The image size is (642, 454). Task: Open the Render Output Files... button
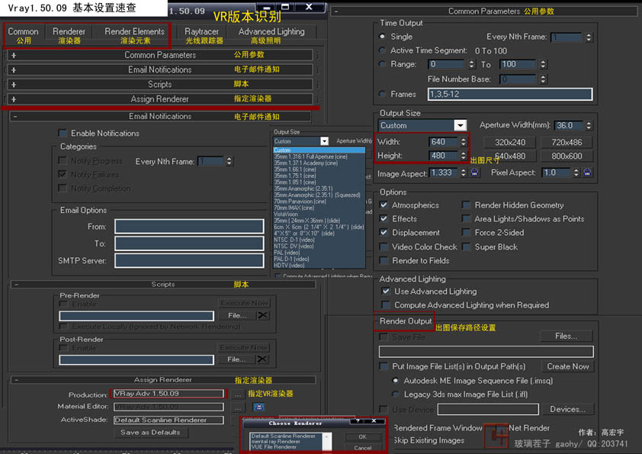pos(567,336)
